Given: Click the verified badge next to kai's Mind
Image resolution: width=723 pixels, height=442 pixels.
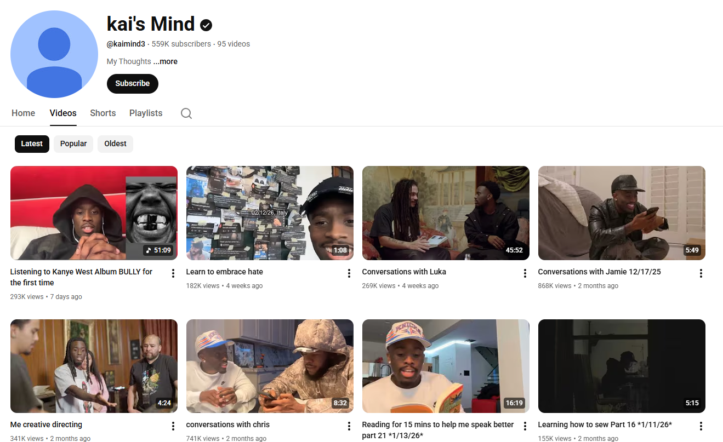Looking at the screenshot, I should [206, 25].
